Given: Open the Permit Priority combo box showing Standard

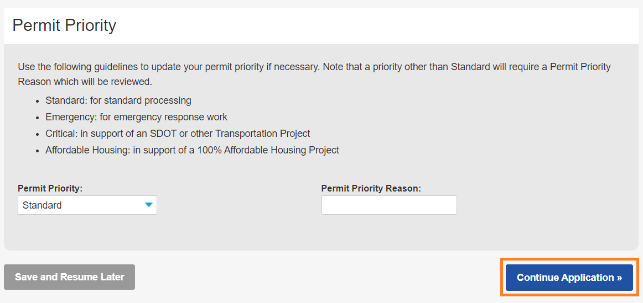Looking at the screenshot, I should click(87, 205).
